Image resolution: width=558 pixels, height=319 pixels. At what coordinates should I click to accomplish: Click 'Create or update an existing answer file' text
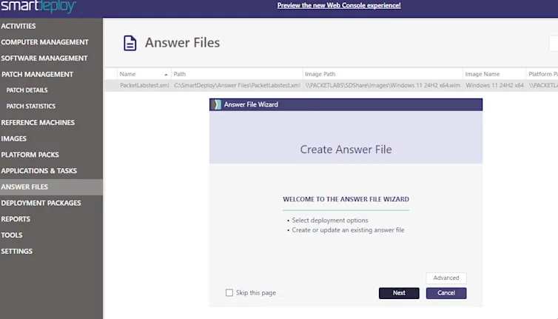[x=348, y=230]
